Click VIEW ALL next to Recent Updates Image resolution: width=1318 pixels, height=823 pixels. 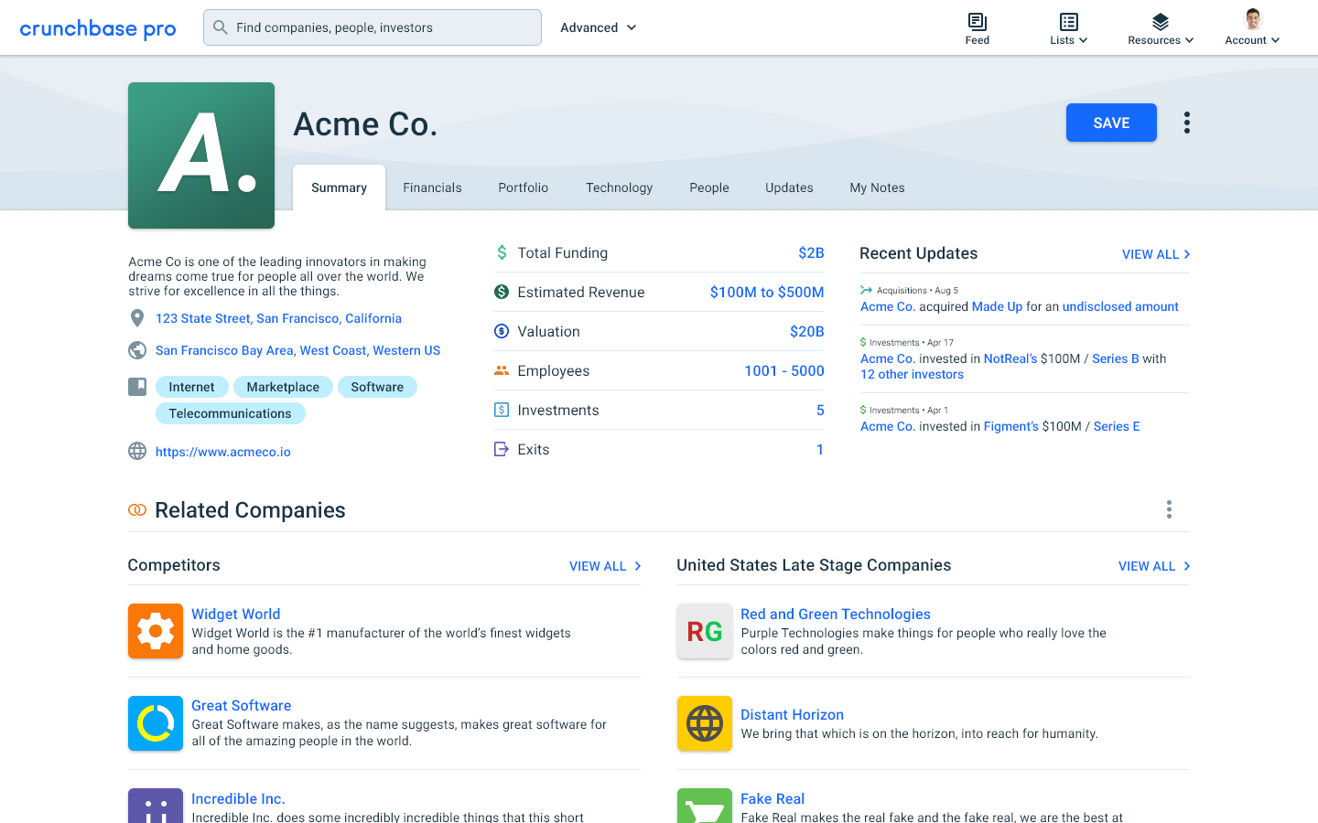click(x=1150, y=254)
